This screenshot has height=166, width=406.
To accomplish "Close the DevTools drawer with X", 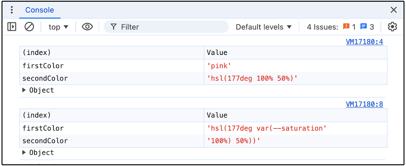I will pyautogui.click(x=394, y=10).
